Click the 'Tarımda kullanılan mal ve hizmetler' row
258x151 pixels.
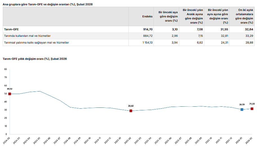(x=27, y=36)
